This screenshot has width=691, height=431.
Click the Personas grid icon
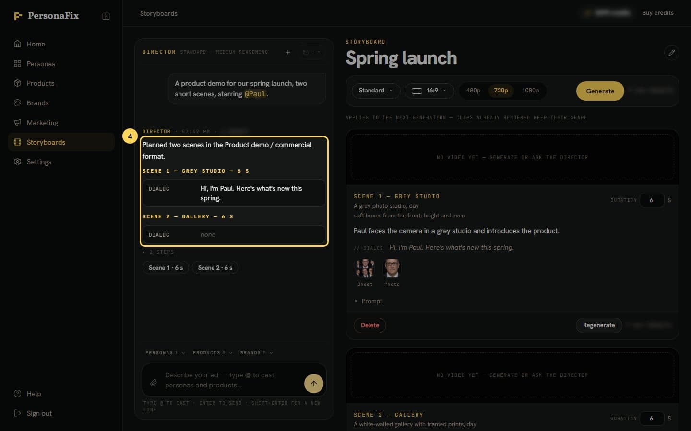pyautogui.click(x=18, y=64)
